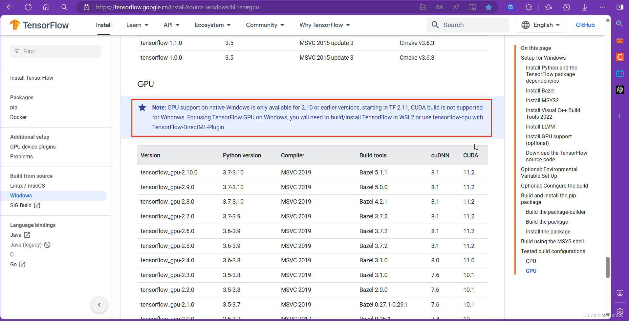Expand the Community dropdown menu
Screen dimensions: 629x321
pos(265,25)
